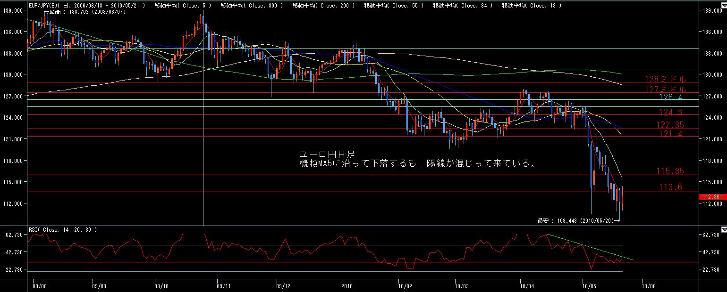The height and width of the screenshot is (292, 727).
Task: Click the 115.85 level annotation
Action: pos(670,171)
